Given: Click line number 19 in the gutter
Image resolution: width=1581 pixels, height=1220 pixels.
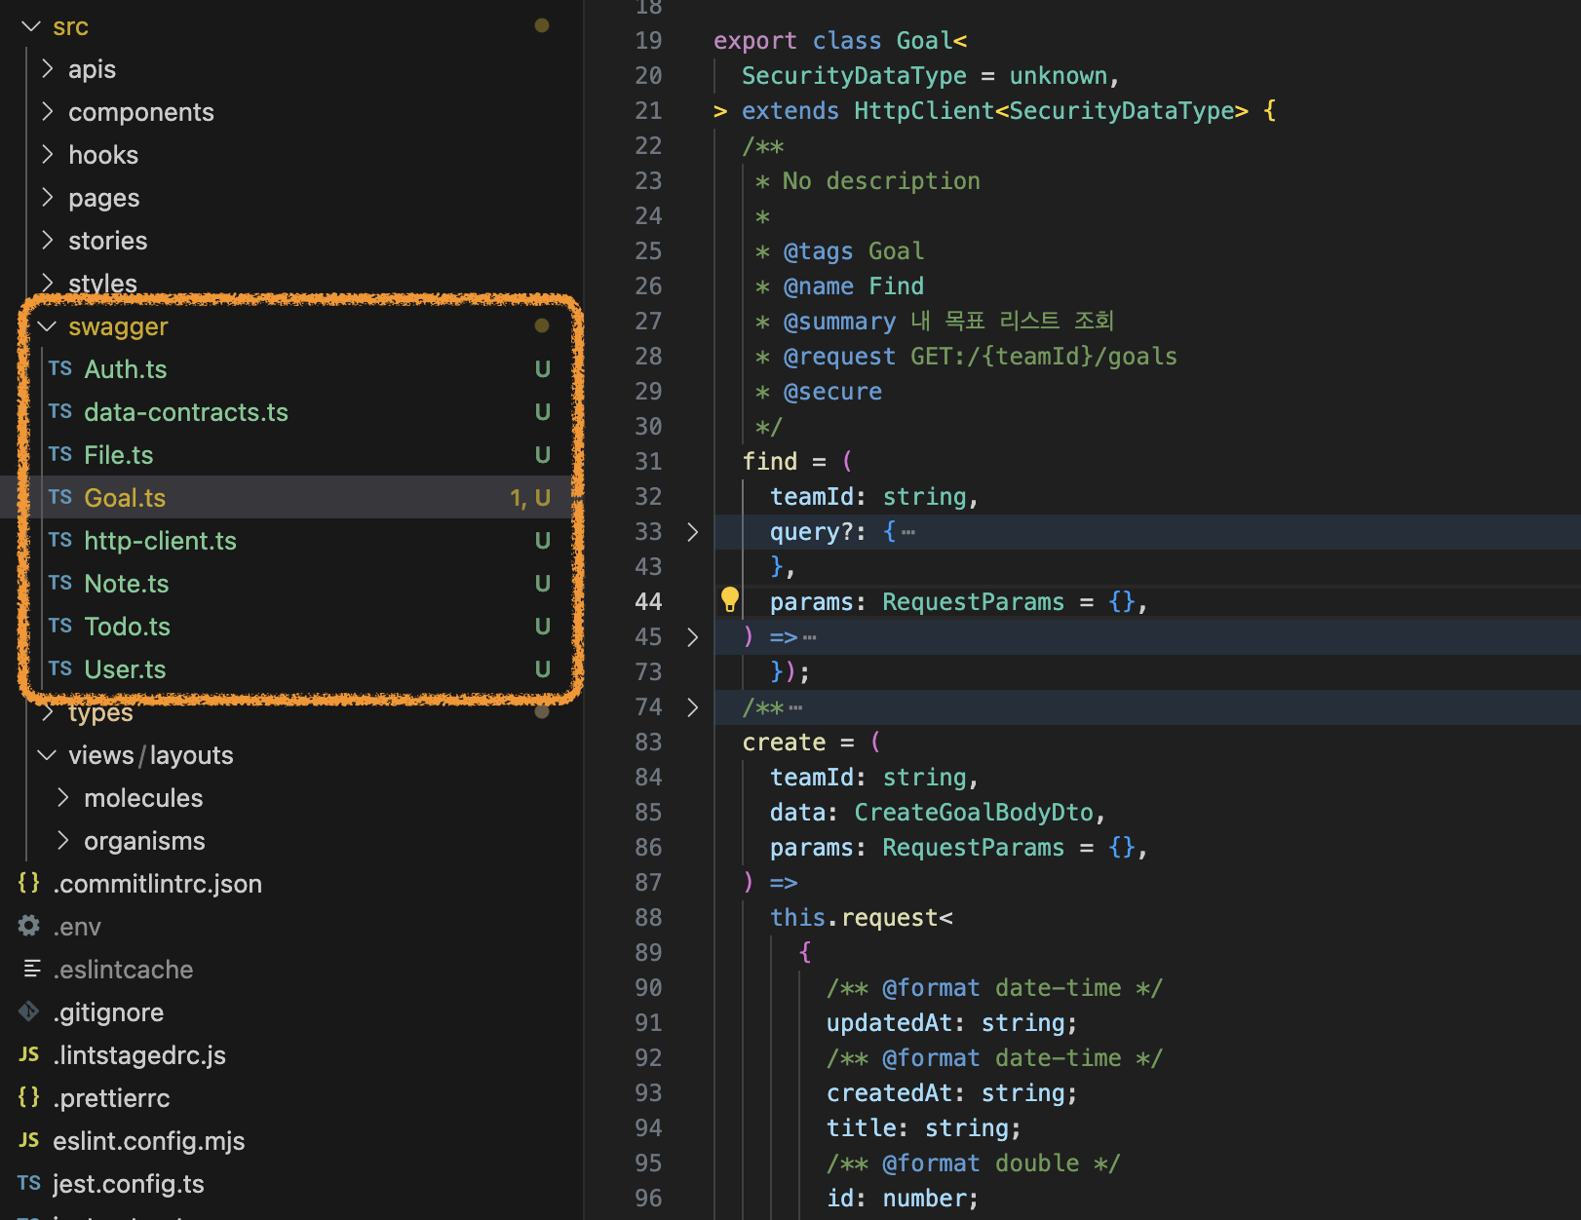Looking at the screenshot, I should coord(648,40).
